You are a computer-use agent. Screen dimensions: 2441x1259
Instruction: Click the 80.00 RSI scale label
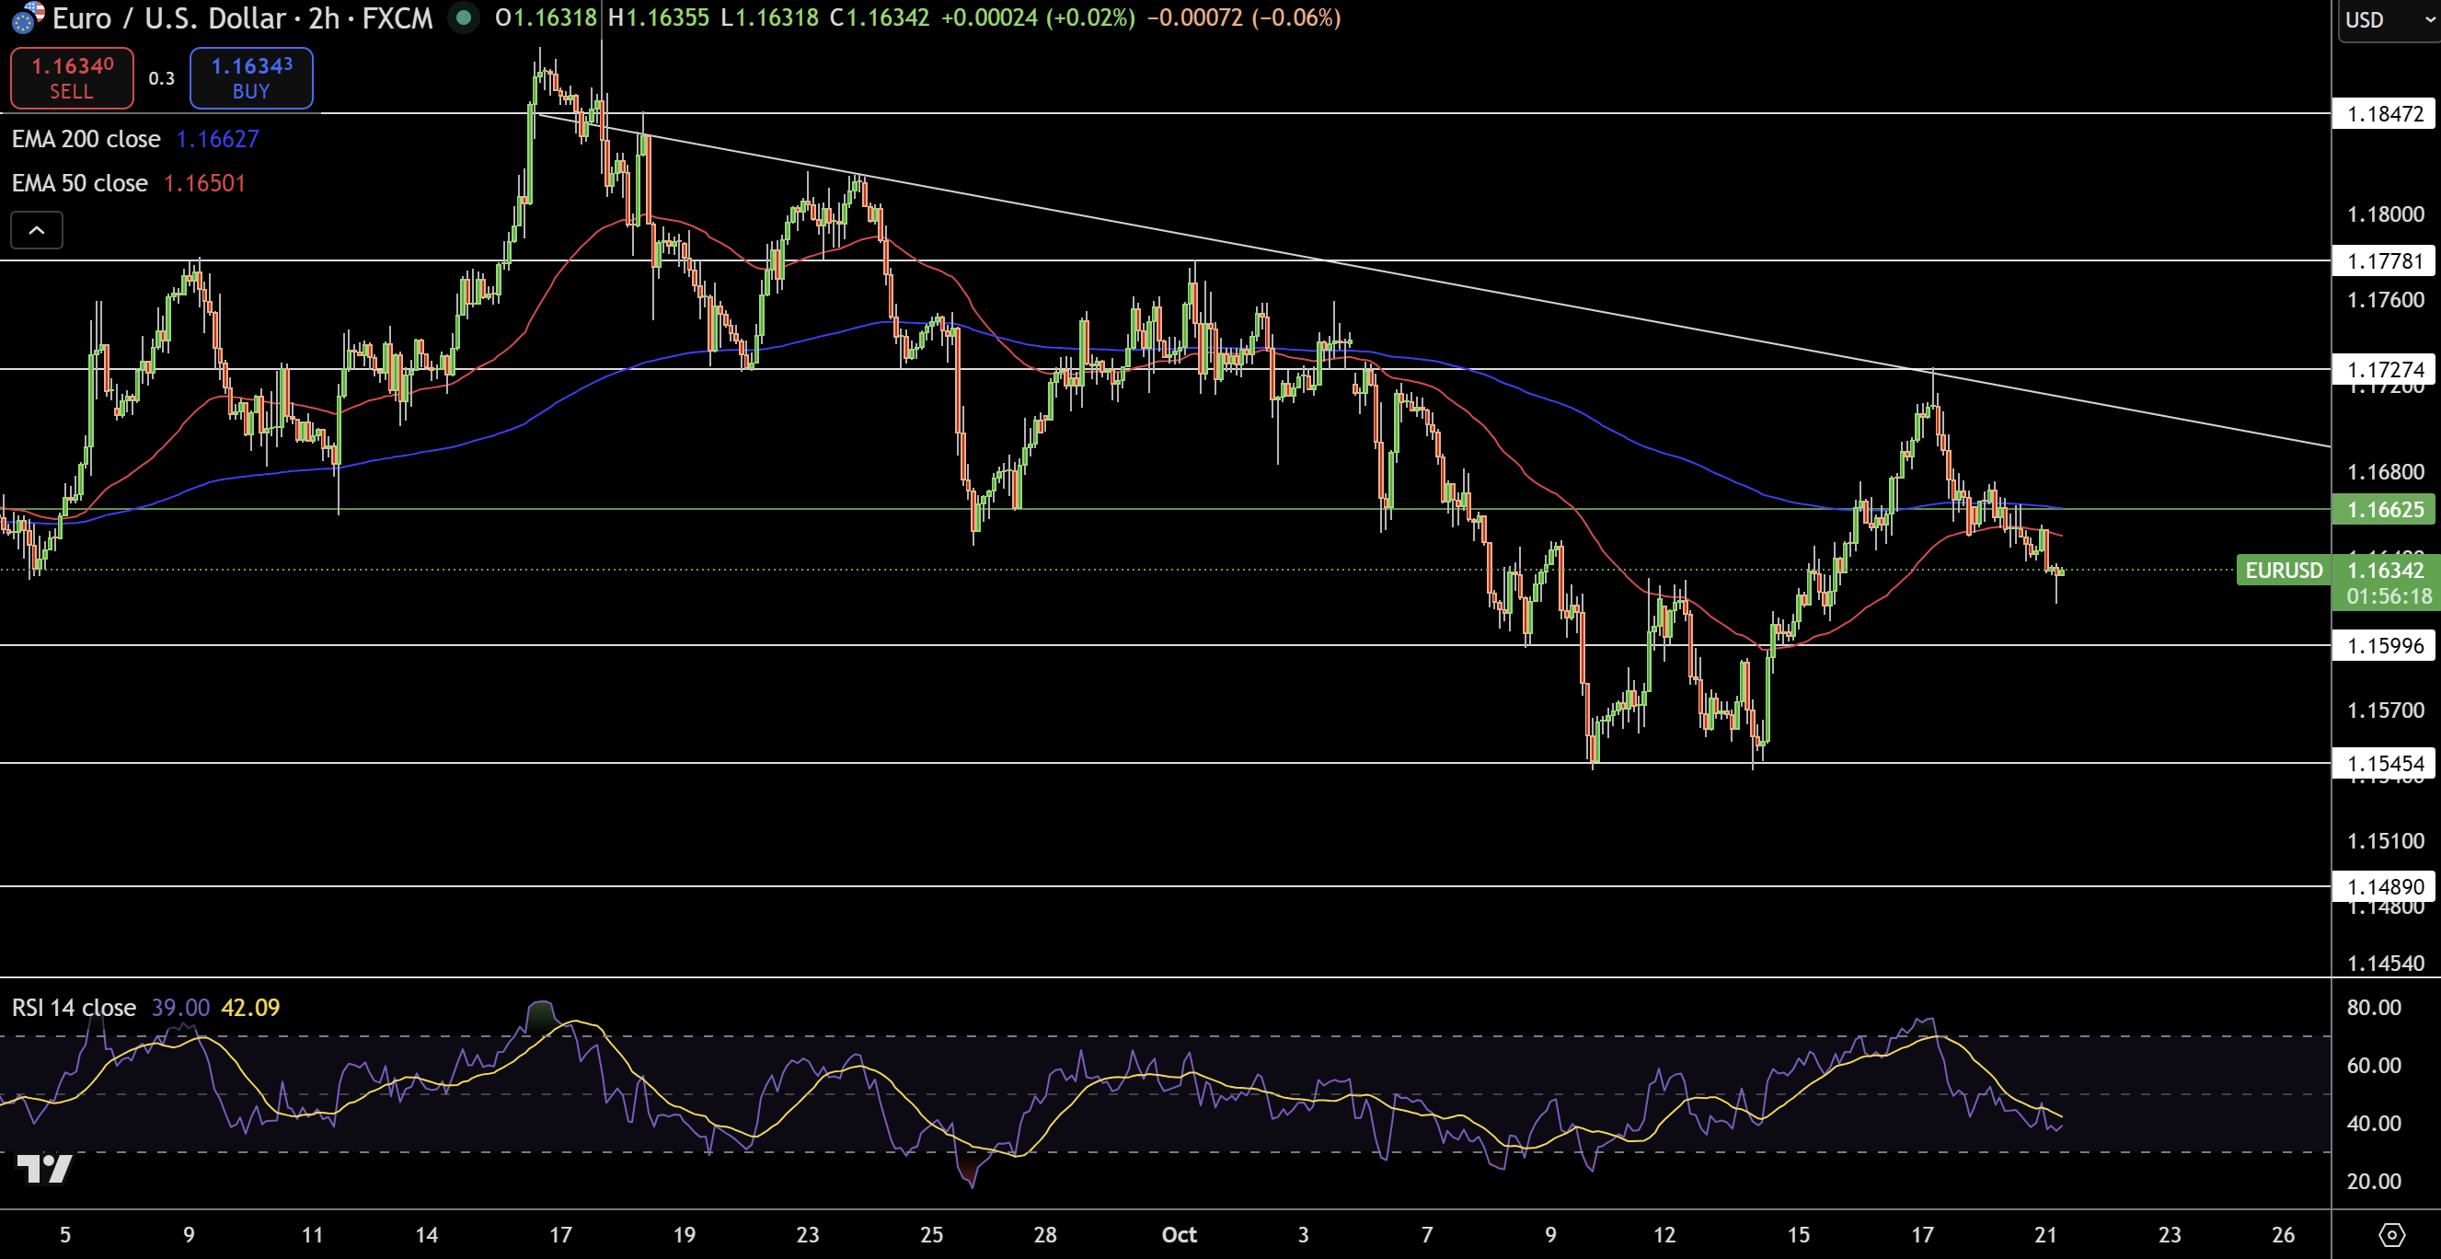coord(2373,1007)
